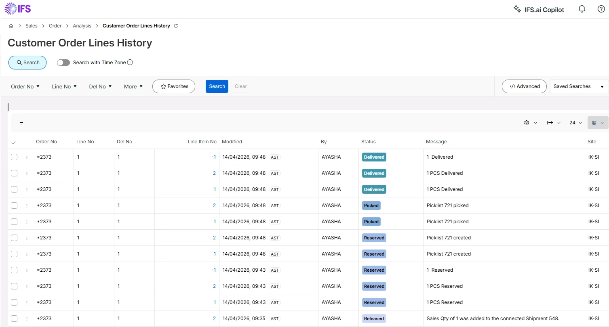The image size is (609, 327).
Task: Check the first row's checkbox
Action: click(x=14, y=157)
